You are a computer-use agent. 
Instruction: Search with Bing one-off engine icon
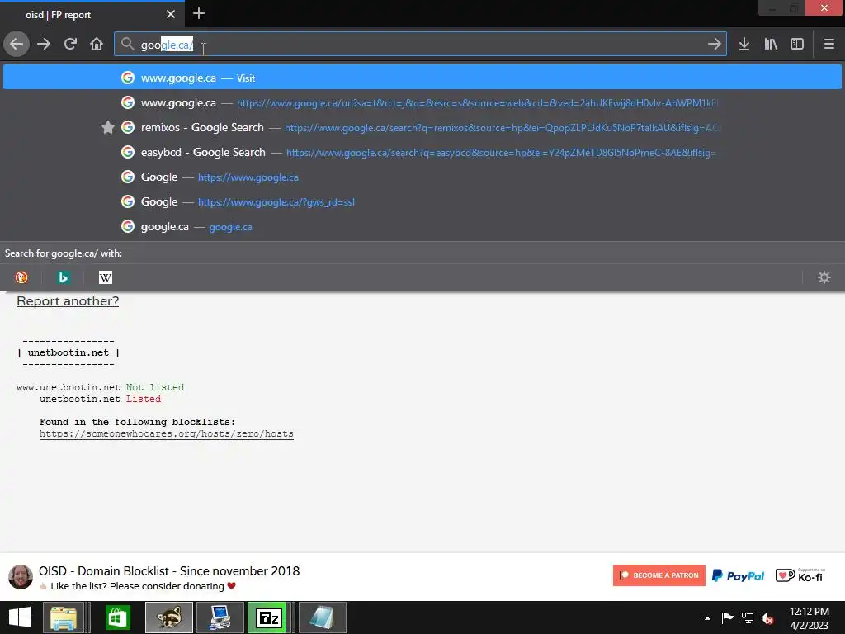click(64, 277)
